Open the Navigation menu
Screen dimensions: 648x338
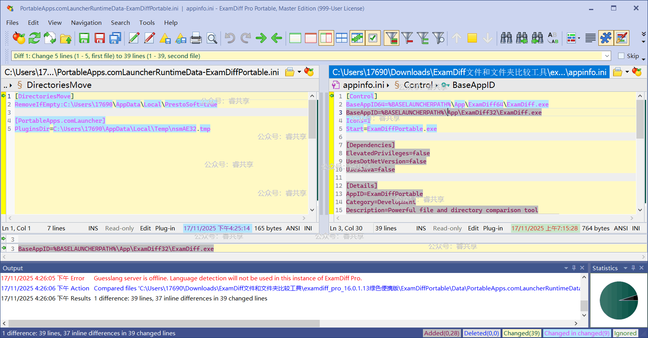86,22
